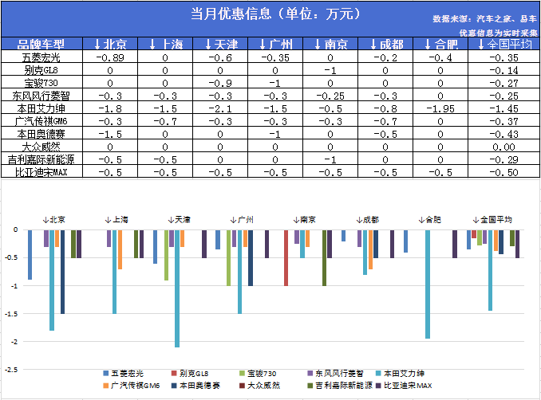Select the ↓成都 table column header
Viewport: 541px width, 400px height.
pyautogui.click(x=385, y=44)
